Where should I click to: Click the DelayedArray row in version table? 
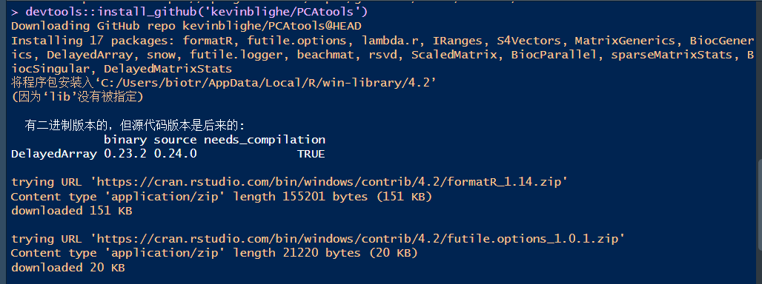(168, 154)
